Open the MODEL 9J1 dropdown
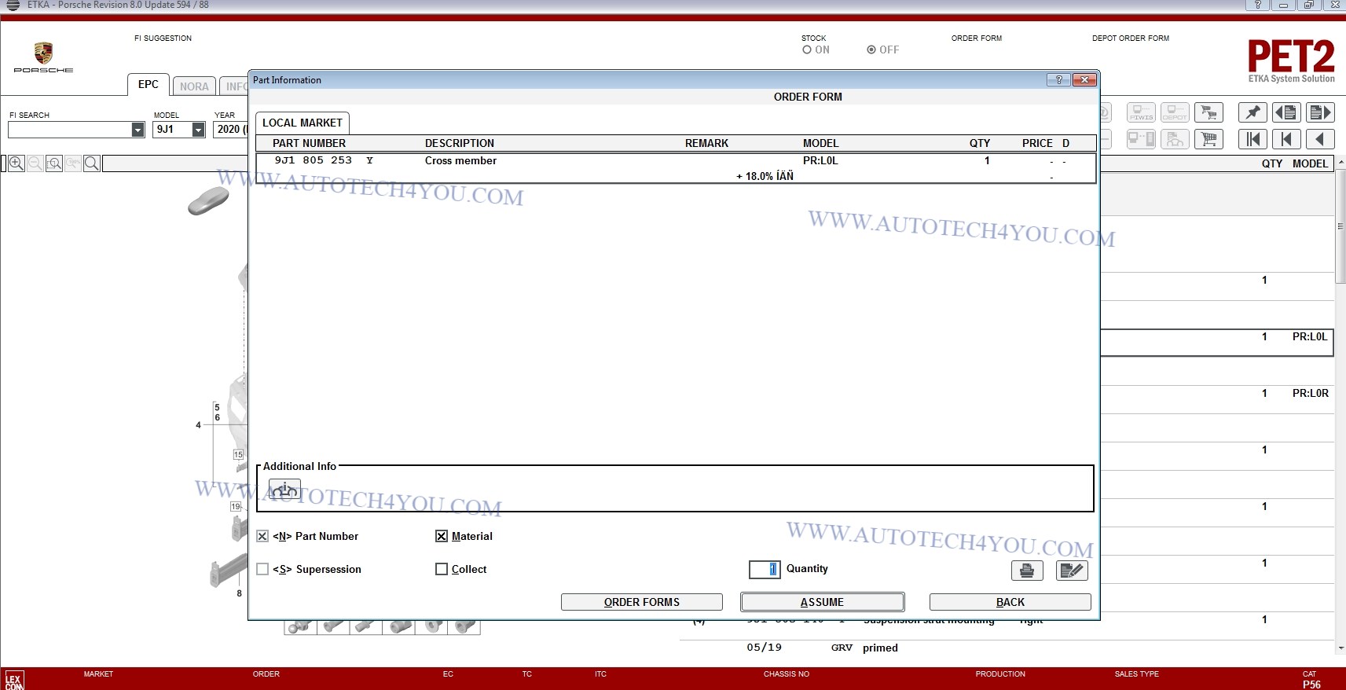Screen dimensions: 1346x690 [x=198, y=130]
